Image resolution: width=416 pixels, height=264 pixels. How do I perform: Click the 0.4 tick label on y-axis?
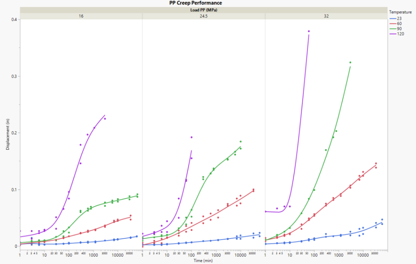[x=14, y=19]
